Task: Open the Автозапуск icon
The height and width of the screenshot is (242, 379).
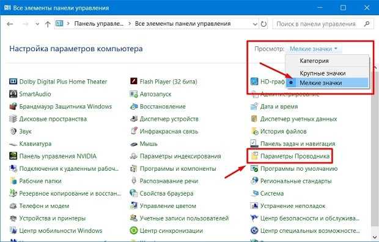Action: 134,94
